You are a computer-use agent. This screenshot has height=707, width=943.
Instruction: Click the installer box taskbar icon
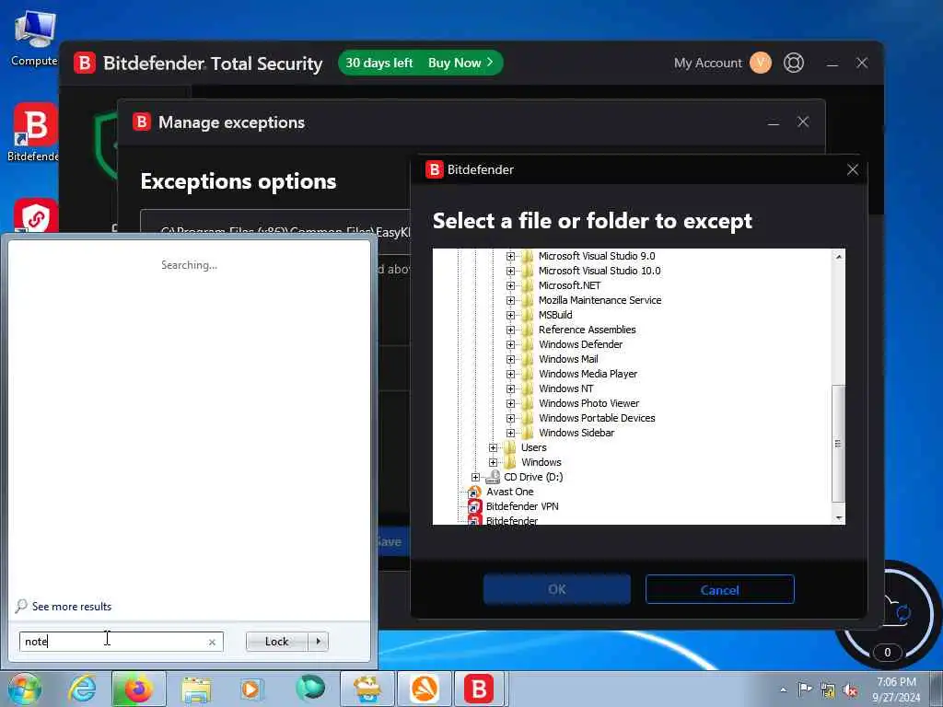(x=367, y=689)
